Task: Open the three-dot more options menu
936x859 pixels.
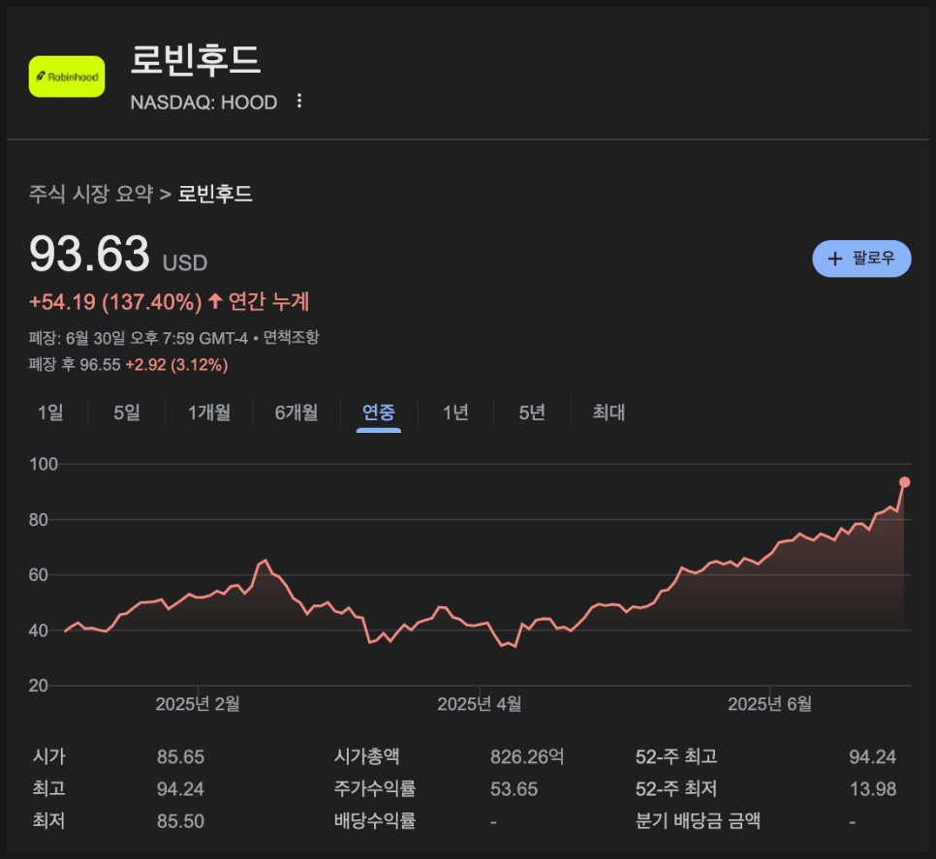Action: click(299, 102)
